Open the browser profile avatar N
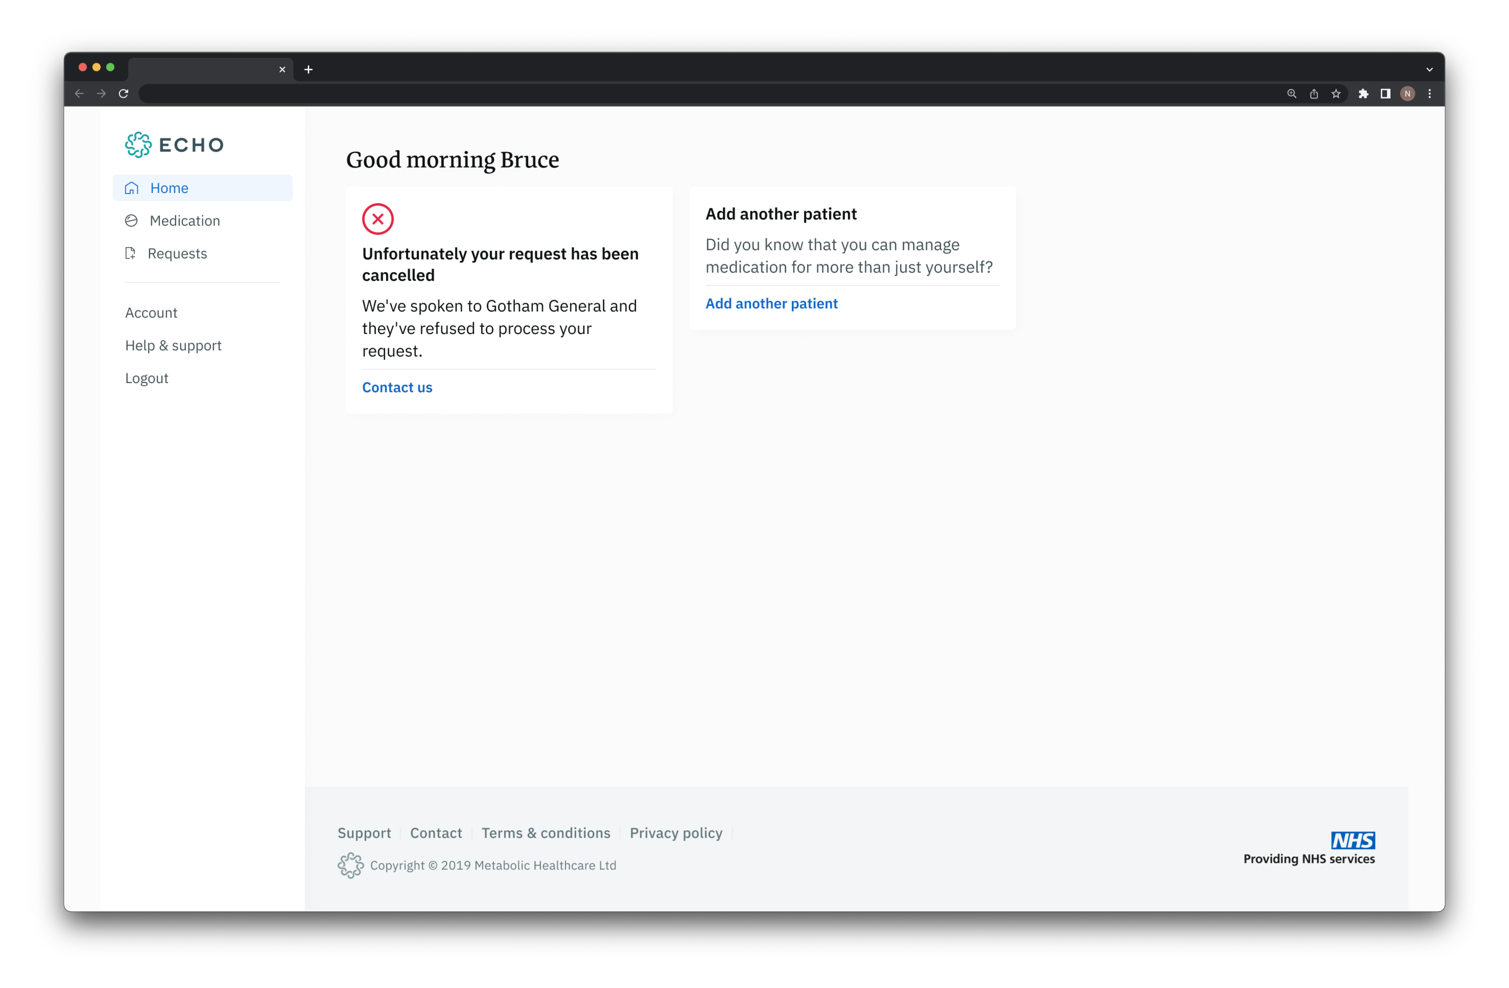This screenshot has height=988, width=1509. coord(1408,94)
